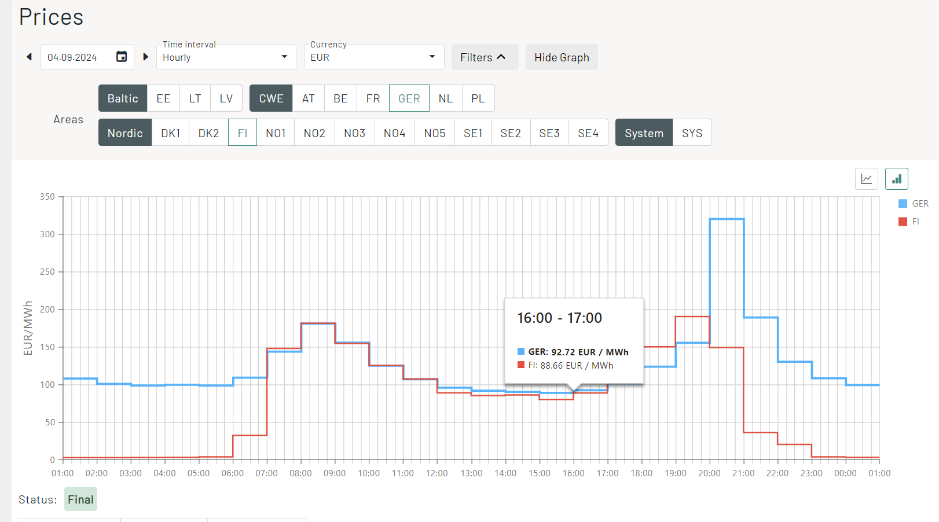The width and height of the screenshot is (939, 522).
Task: Switch to line chart view icon
Action: pyautogui.click(x=866, y=179)
